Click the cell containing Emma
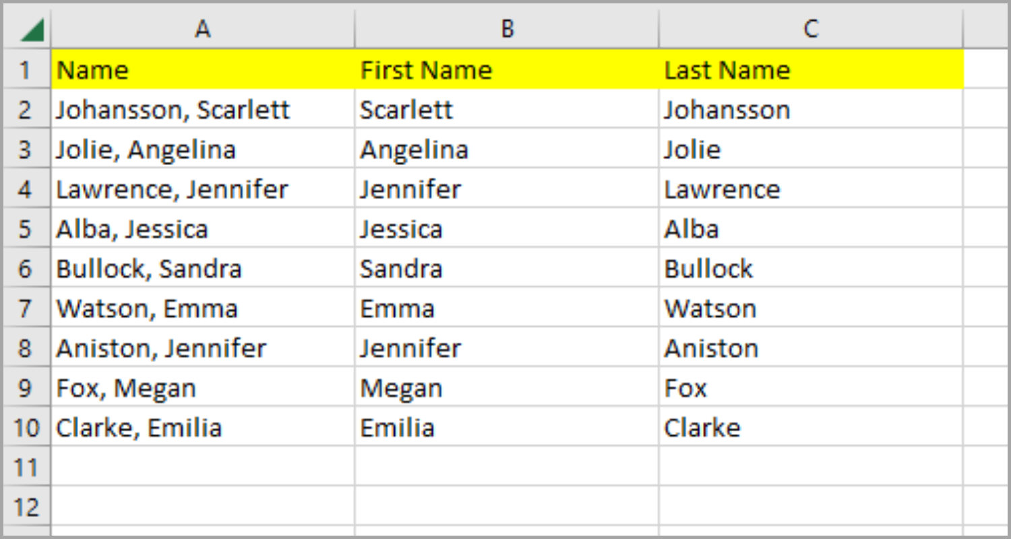 tap(507, 309)
